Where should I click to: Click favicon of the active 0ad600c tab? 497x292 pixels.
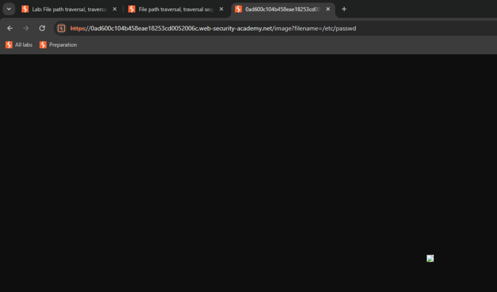(238, 9)
